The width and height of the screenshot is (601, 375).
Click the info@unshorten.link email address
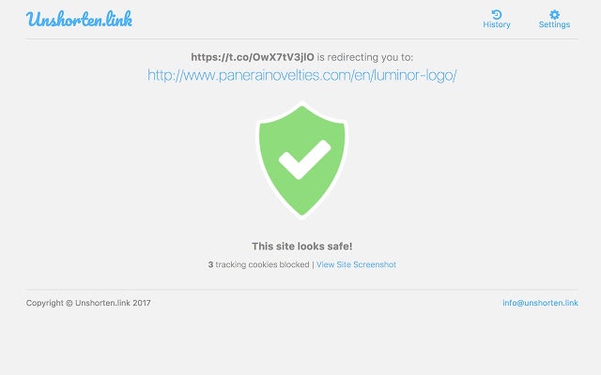pos(540,303)
